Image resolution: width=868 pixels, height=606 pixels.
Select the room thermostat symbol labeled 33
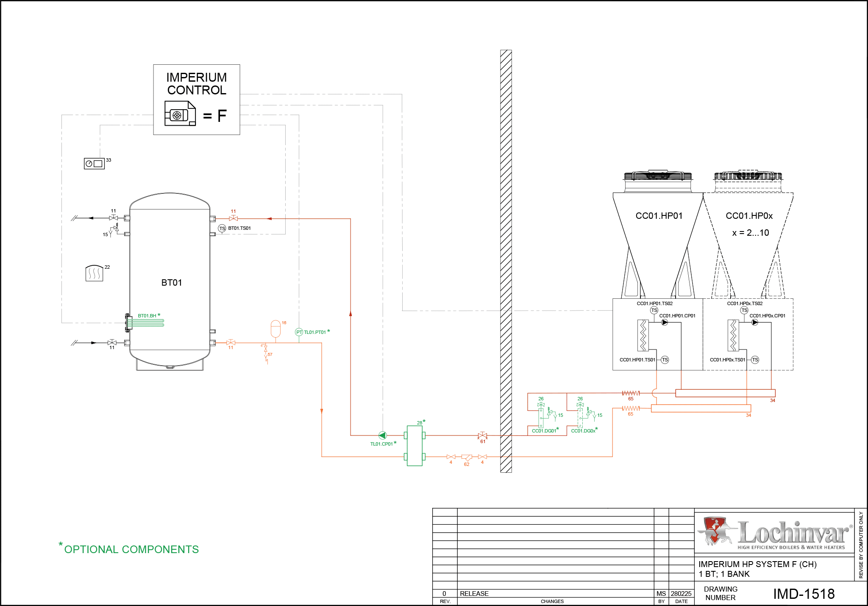click(x=94, y=163)
